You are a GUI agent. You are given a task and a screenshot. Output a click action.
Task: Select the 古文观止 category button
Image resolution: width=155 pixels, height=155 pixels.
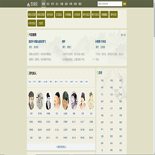click(59, 15)
